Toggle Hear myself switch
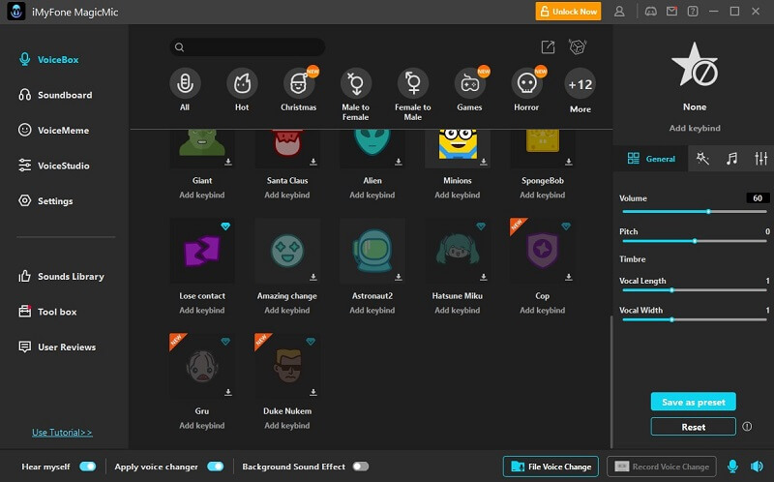Screen dimensions: 774x482 (x=88, y=467)
